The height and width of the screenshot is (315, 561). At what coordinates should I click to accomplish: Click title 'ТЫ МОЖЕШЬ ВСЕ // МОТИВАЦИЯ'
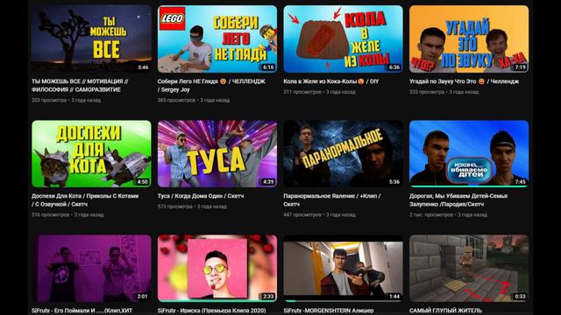pyautogui.click(x=80, y=86)
